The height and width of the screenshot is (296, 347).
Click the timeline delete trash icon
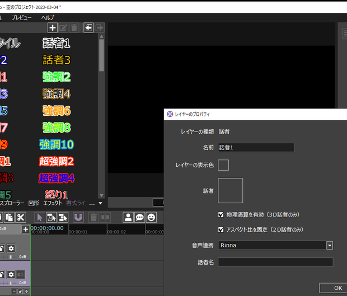[x=93, y=218]
